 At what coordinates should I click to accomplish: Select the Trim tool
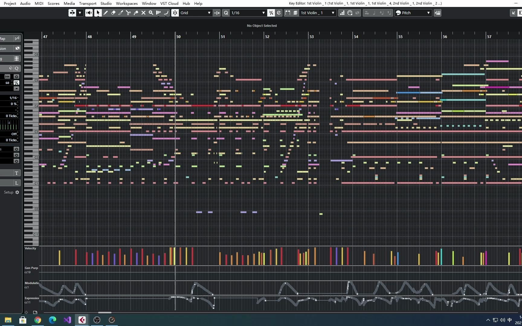(121, 13)
